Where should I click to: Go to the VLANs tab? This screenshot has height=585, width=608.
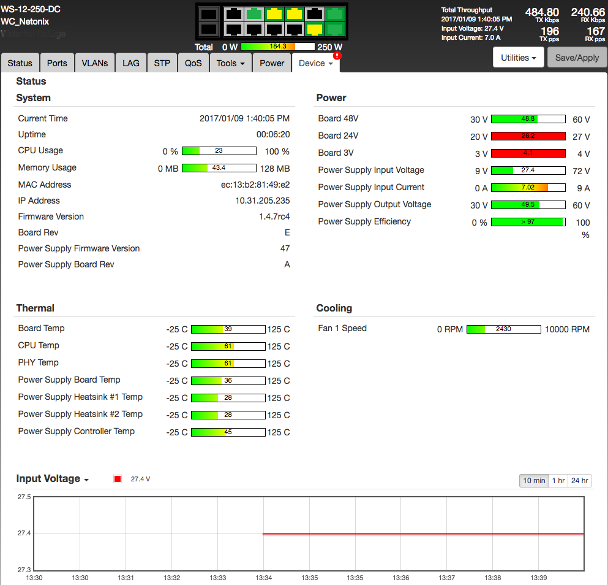pos(94,63)
